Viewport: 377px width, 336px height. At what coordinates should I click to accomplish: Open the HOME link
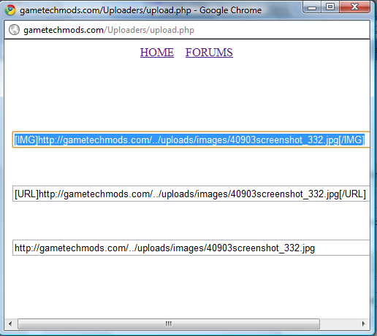tap(157, 53)
